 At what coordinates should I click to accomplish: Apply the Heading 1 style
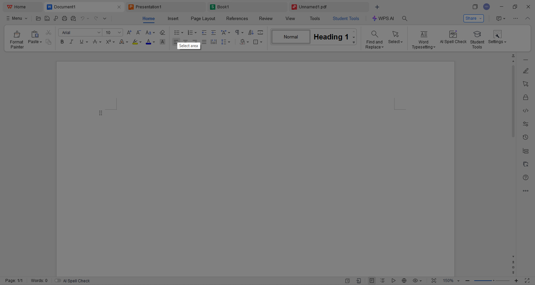coord(331,37)
